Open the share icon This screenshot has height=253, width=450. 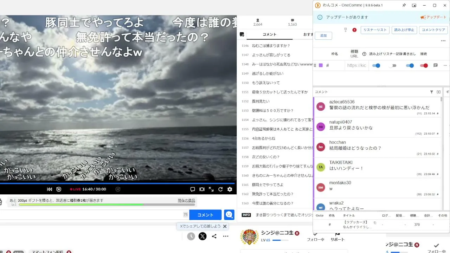coord(214,236)
